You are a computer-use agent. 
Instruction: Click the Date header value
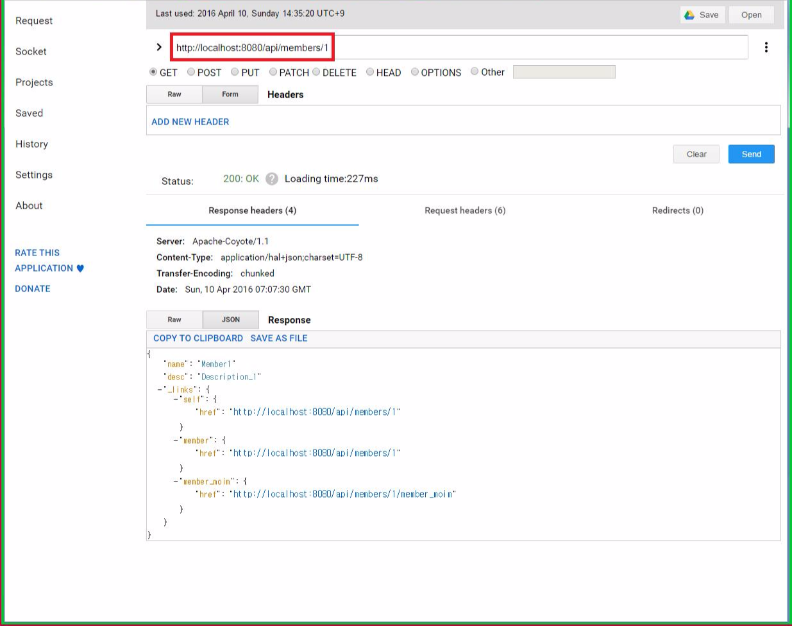point(248,290)
